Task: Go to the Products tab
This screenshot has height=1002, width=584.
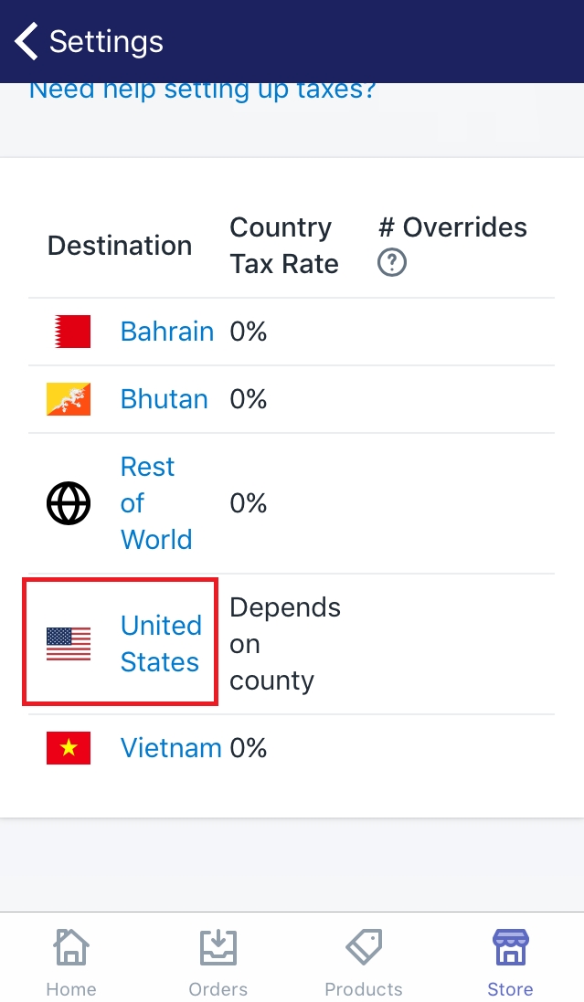Action: [x=364, y=962]
